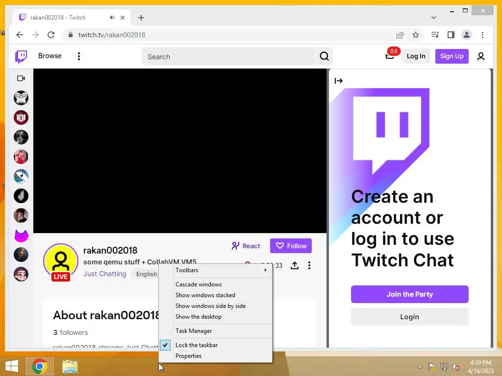The width and height of the screenshot is (502, 376).
Task: Select Show the desktop
Action: point(221,317)
